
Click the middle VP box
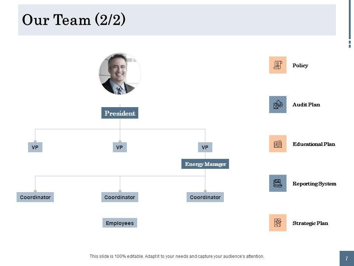click(x=119, y=147)
